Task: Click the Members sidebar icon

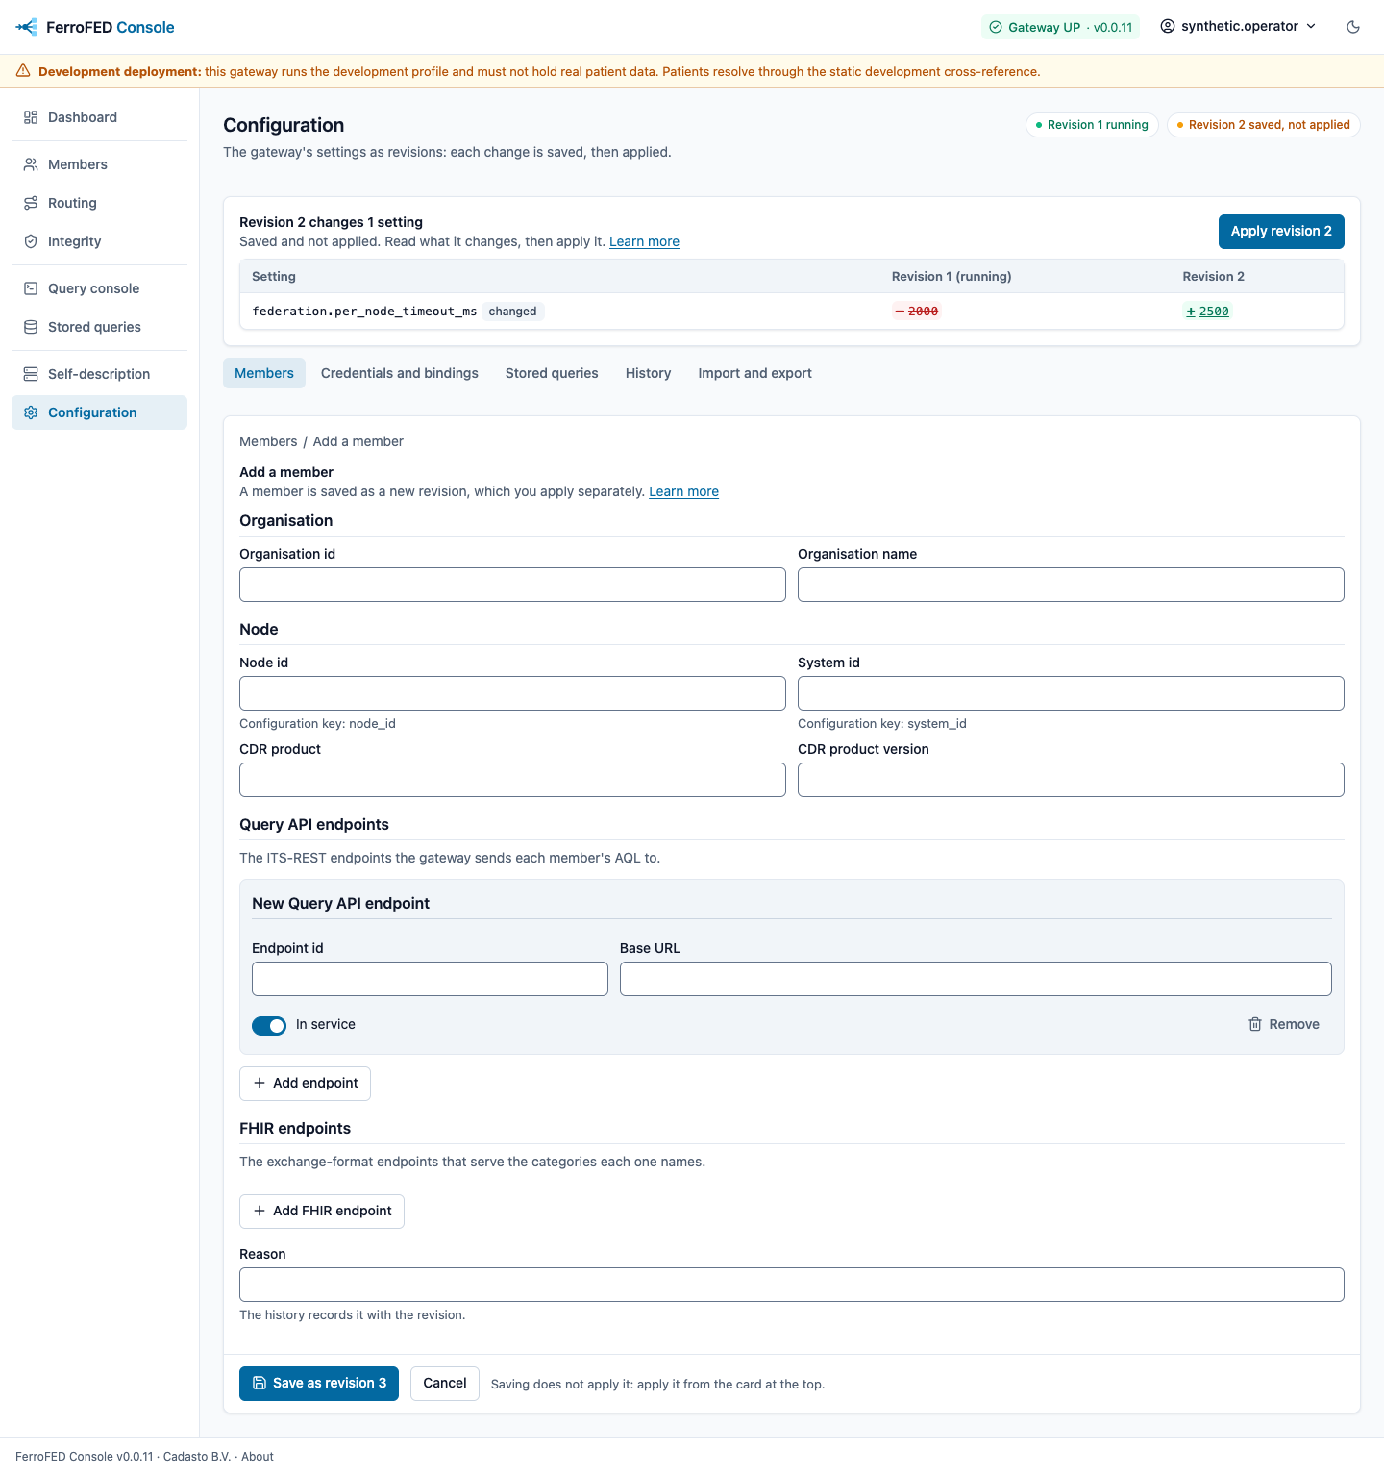Action: click(x=31, y=164)
